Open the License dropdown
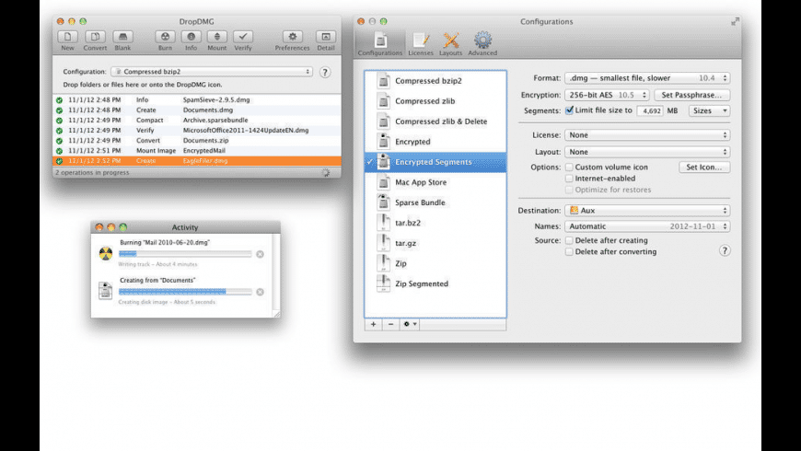 pyautogui.click(x=647, y=135)
